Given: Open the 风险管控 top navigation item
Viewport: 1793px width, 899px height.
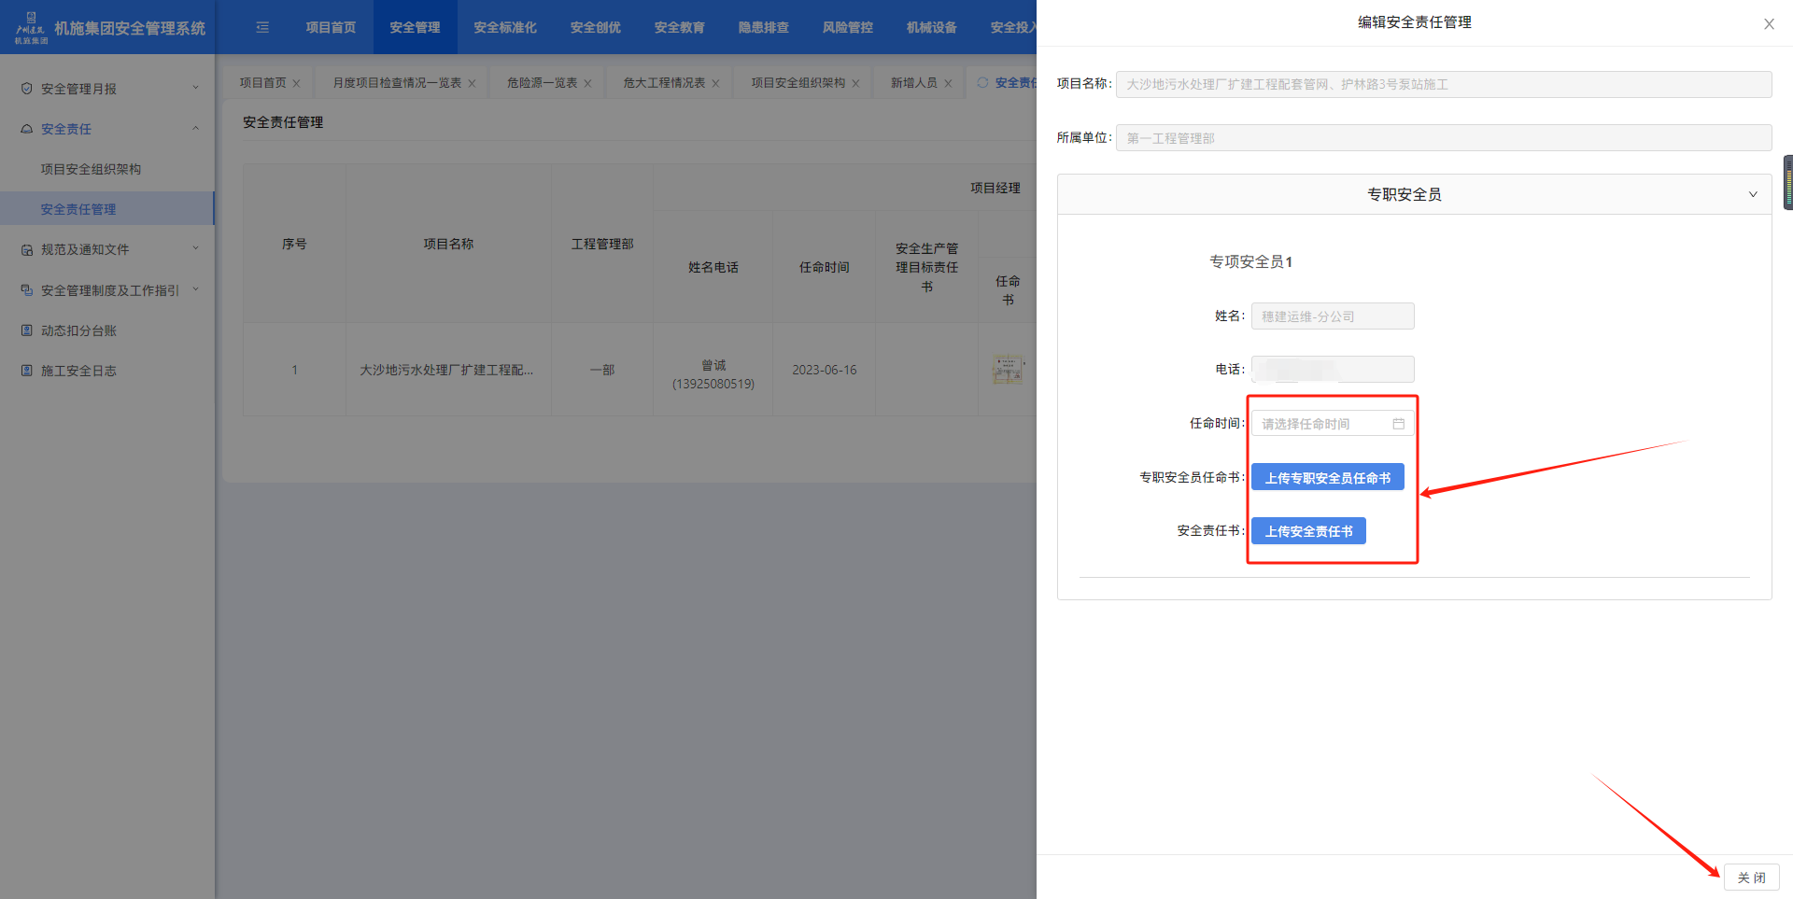Looking at the screenshot, I should click(x=847, y=28).
